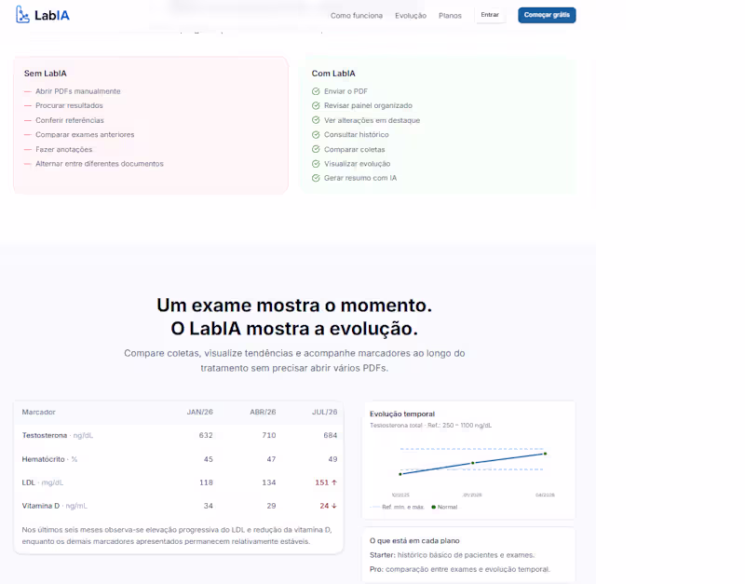
Task: Open the Como funciona nav link
Action: pyautogui.click(x=357, y=16)
